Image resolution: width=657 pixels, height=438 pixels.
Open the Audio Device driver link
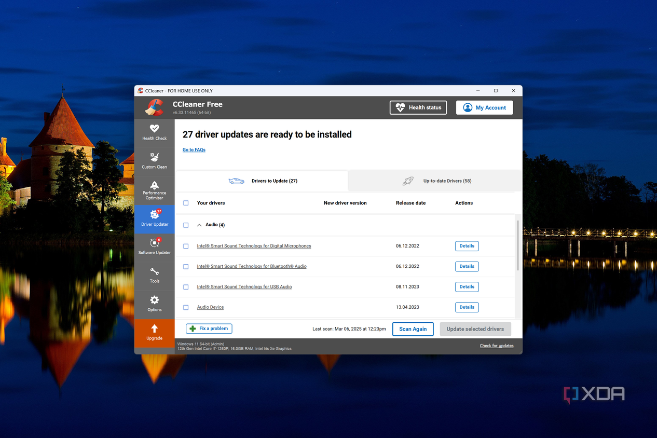[x=210, y=307]
